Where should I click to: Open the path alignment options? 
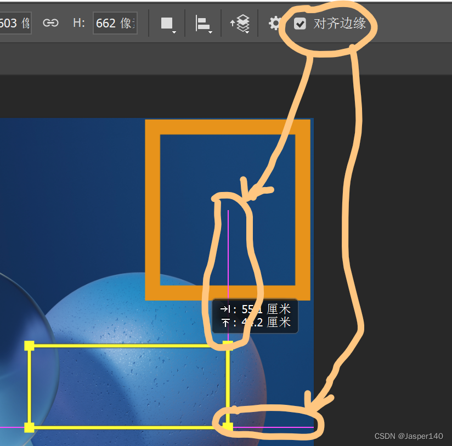[204, 24]
